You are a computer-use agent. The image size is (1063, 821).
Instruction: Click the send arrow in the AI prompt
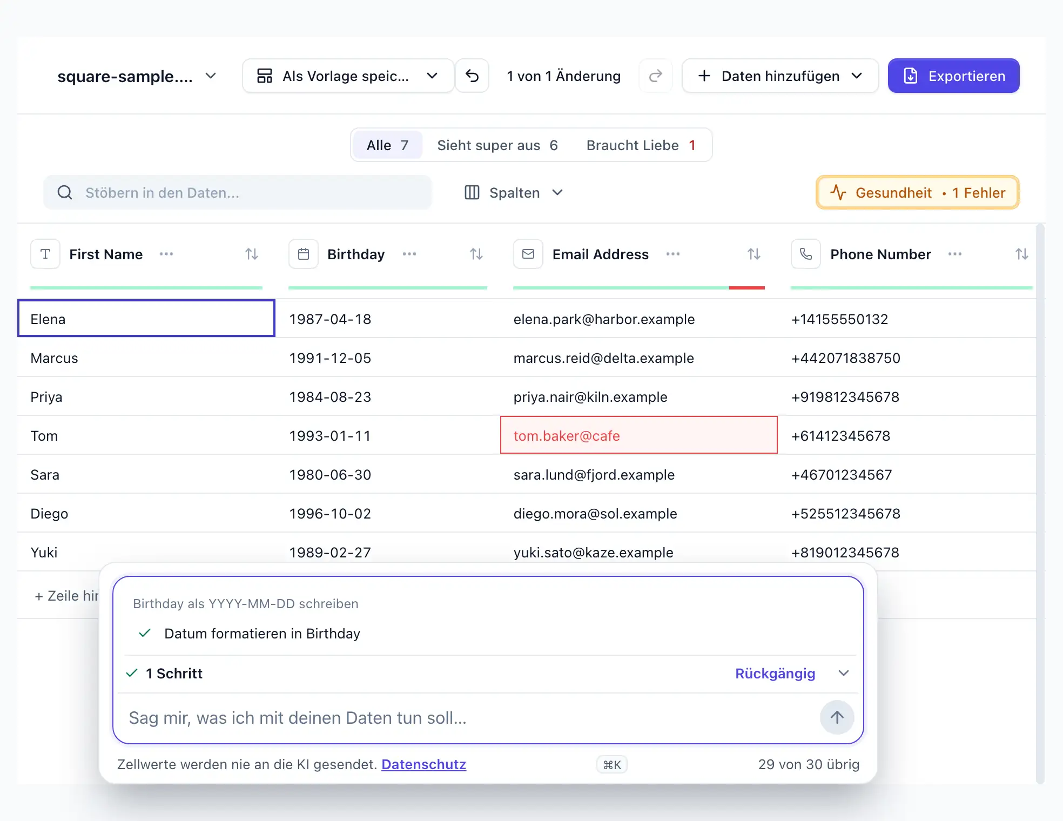[x=837, y=717]
